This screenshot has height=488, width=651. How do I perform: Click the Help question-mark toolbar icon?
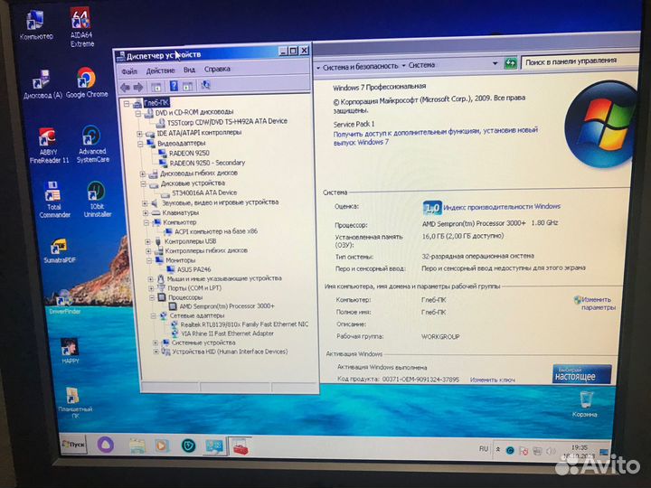tap(174, 86)
